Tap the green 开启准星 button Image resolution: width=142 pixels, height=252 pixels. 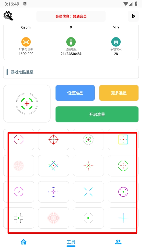click(97, 114)
